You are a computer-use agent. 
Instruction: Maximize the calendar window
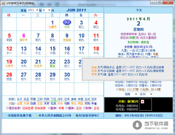(160, 2)
